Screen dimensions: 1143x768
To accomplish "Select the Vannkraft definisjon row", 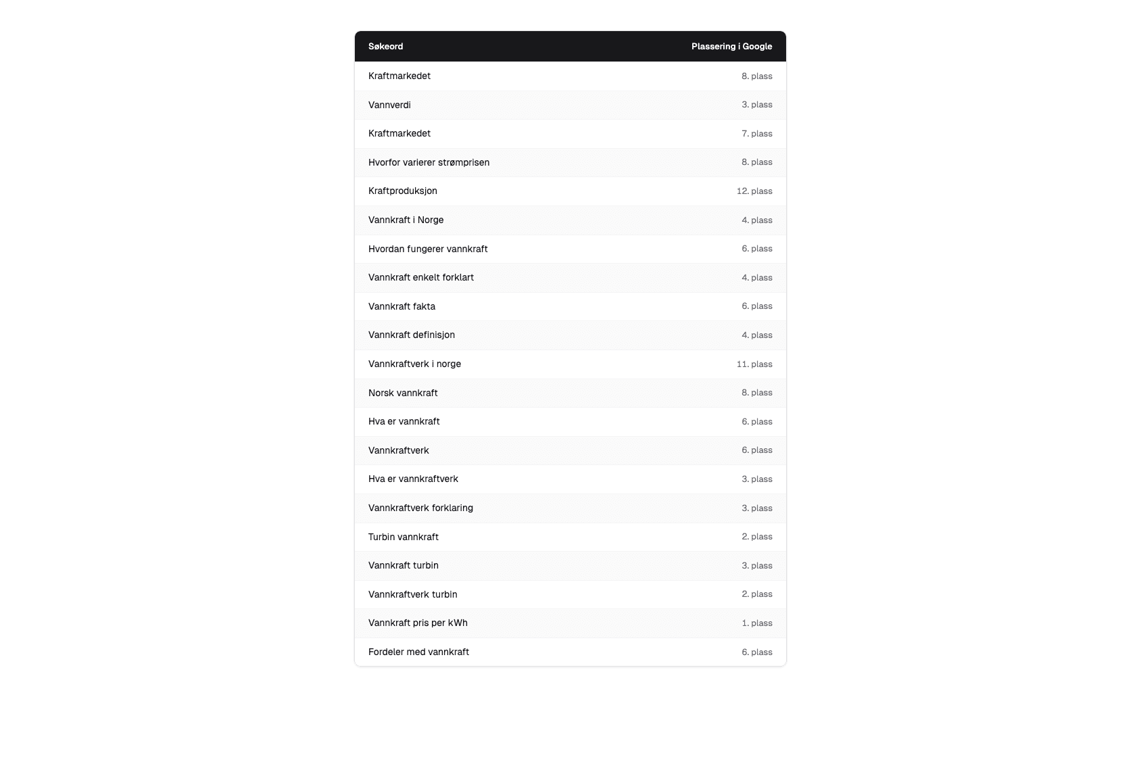I will [570, 335].
